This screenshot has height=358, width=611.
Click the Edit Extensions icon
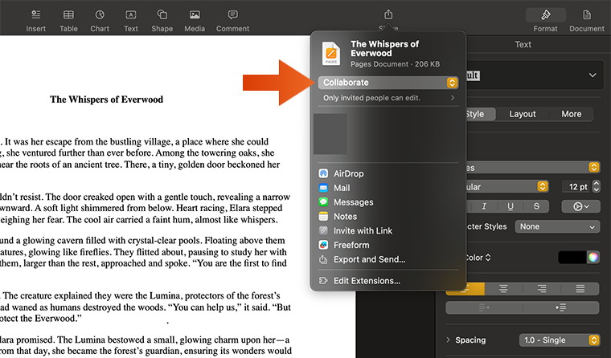pyautogui.click(x=323, y=281)
